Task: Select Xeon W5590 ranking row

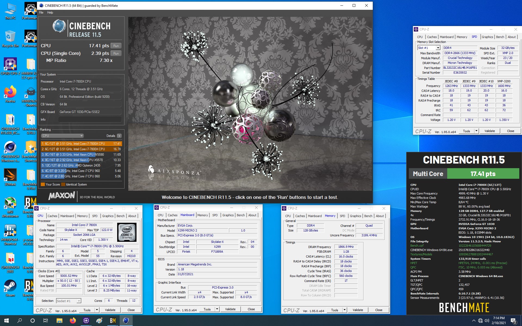Action: point(81,155)
